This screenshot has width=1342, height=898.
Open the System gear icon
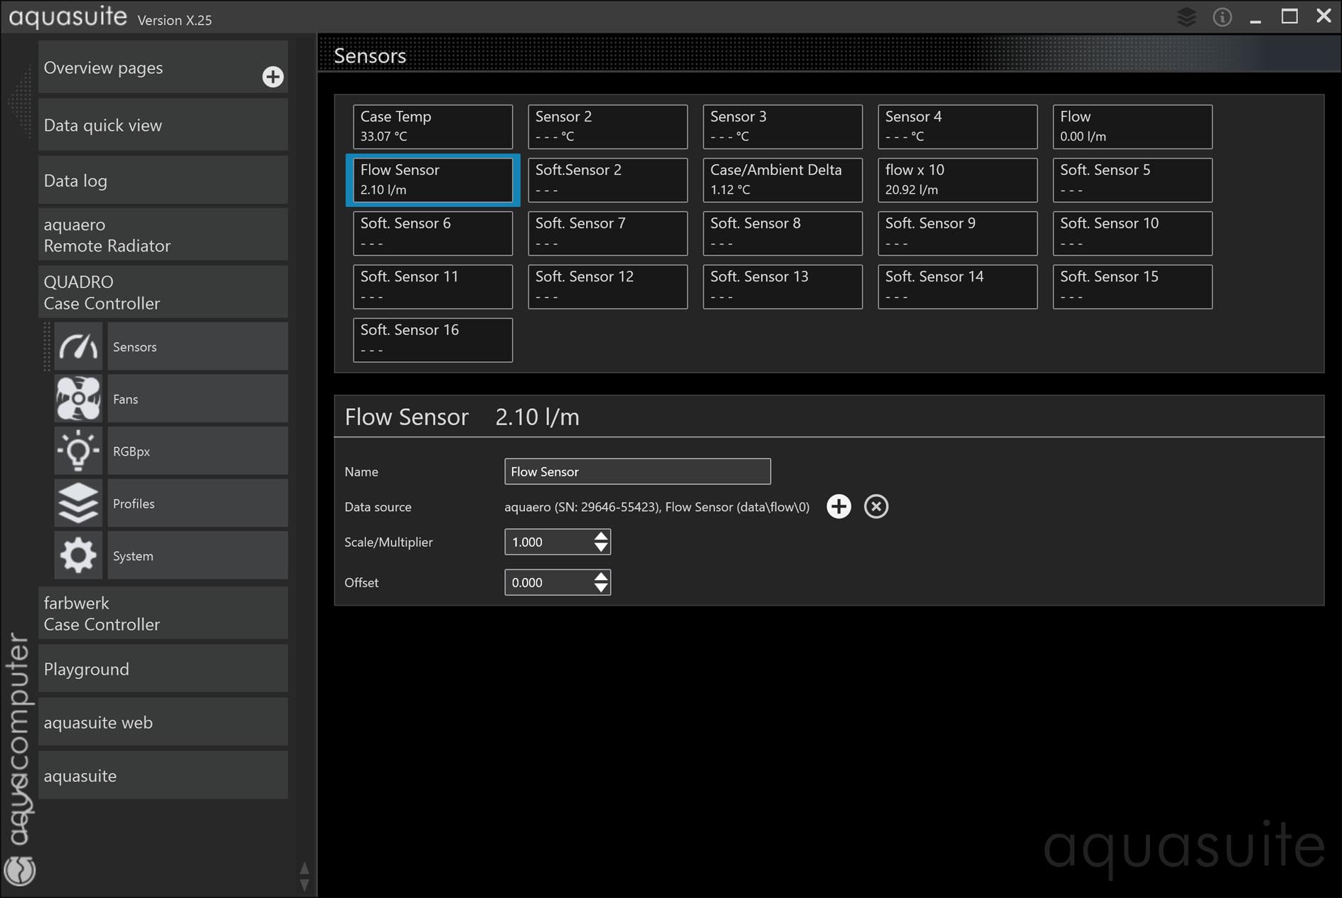78,556
